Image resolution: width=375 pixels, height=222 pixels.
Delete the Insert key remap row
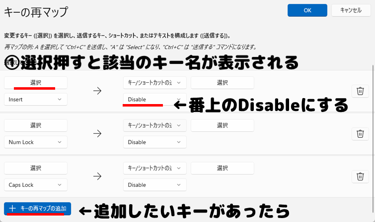coord(360,91)
